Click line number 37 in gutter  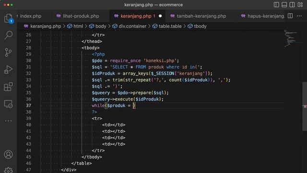pos(29,106)
